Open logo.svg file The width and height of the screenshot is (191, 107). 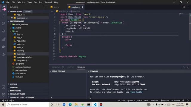(x=20, y=51)
